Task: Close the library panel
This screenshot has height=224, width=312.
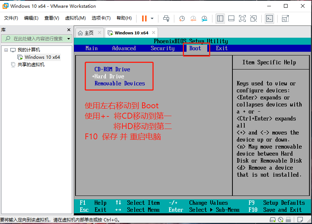Action: [x=69, y=30]
